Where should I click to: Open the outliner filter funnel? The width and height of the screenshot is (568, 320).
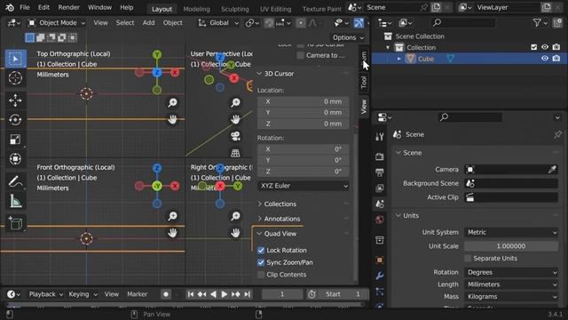coord(537,23)
